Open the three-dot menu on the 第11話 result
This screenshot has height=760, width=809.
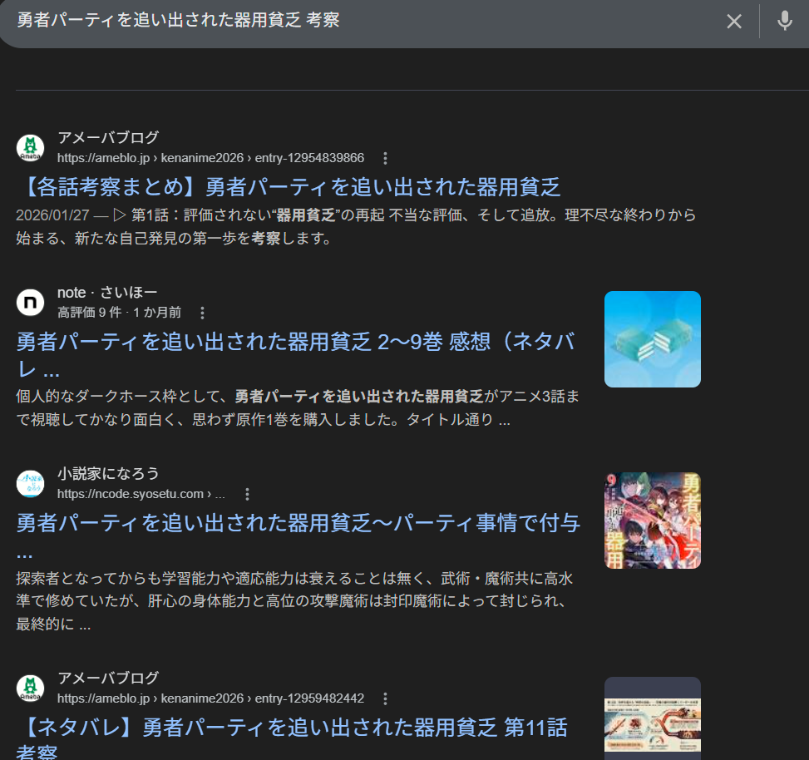click(384, 698)
